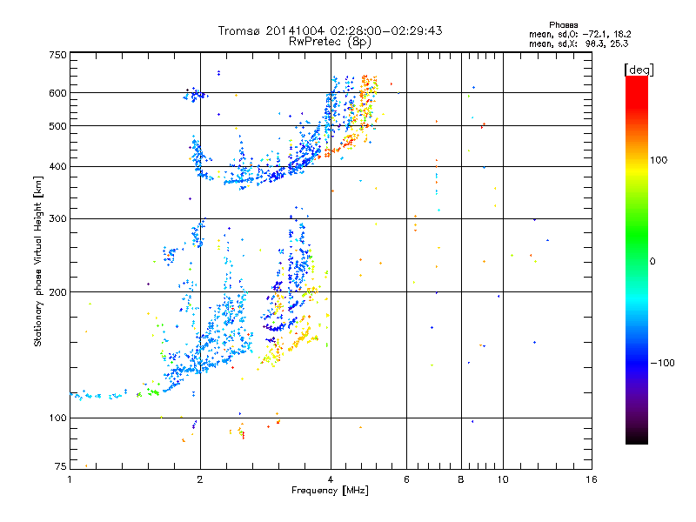The image size is (696, 522).
Task: Click the 75 label on height axis
Action: pyautogui.click(x=61, y=466)
